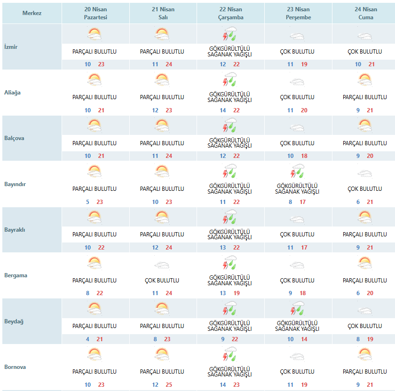Click the Merkez column header
This screenshot has width=395, height=391.
(x=32, y=13)
